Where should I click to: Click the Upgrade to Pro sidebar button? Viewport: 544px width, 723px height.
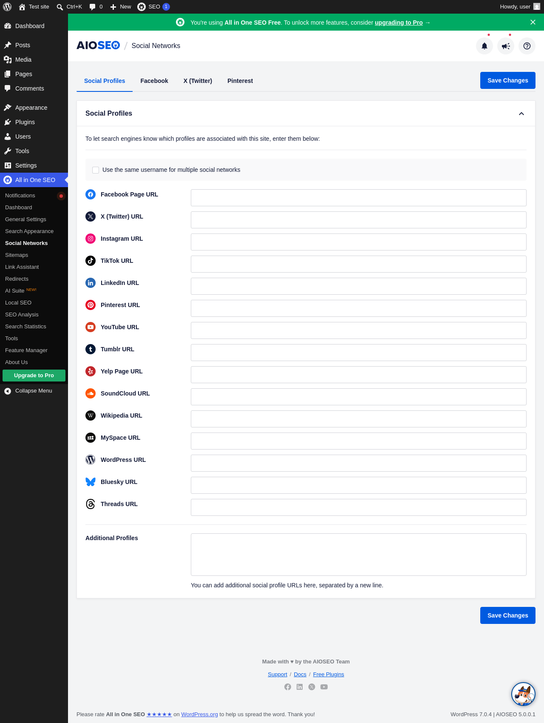coord(34,376)
